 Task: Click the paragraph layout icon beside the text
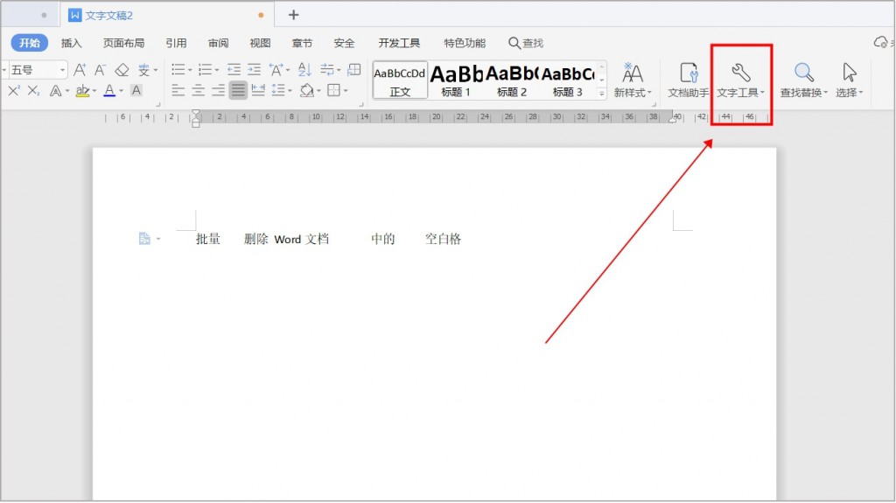144,238
